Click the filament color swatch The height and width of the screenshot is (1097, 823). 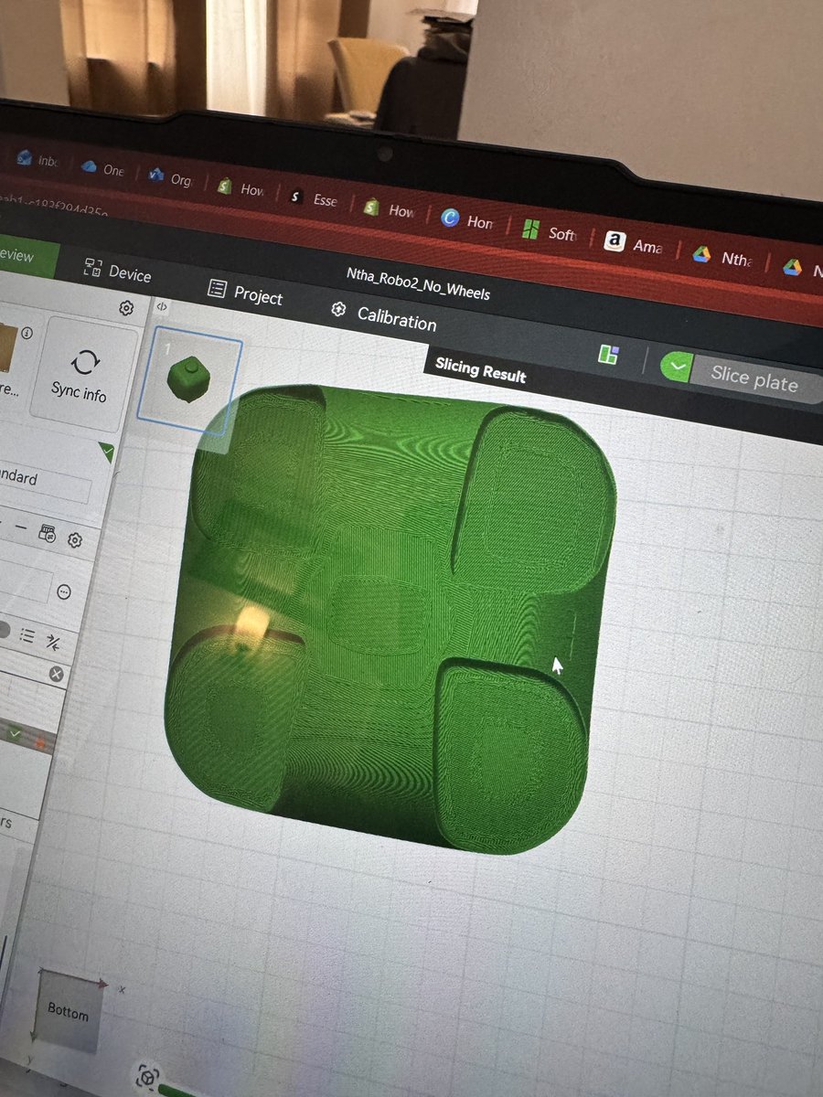click(6, 347)
